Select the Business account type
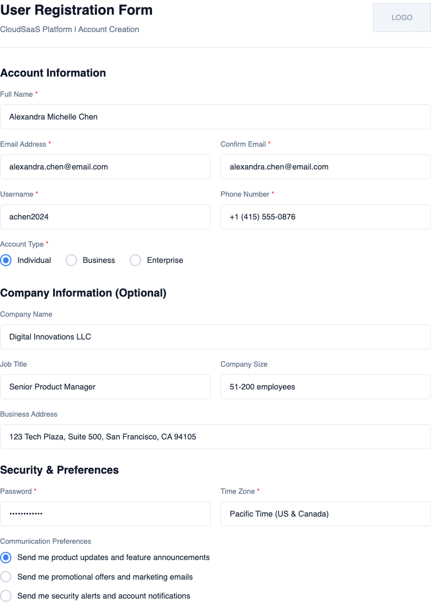This screenshot has width=431, height=610. 71,260
